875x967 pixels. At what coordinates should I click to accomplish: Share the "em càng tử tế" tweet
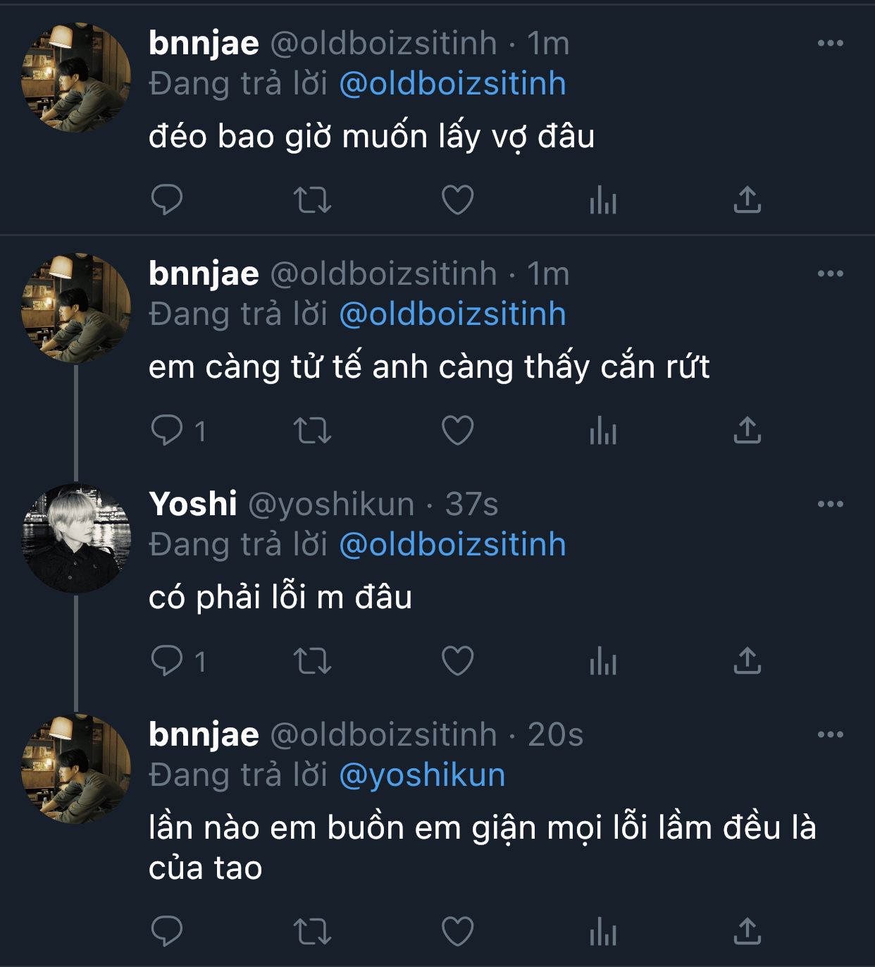coord(747,430)
